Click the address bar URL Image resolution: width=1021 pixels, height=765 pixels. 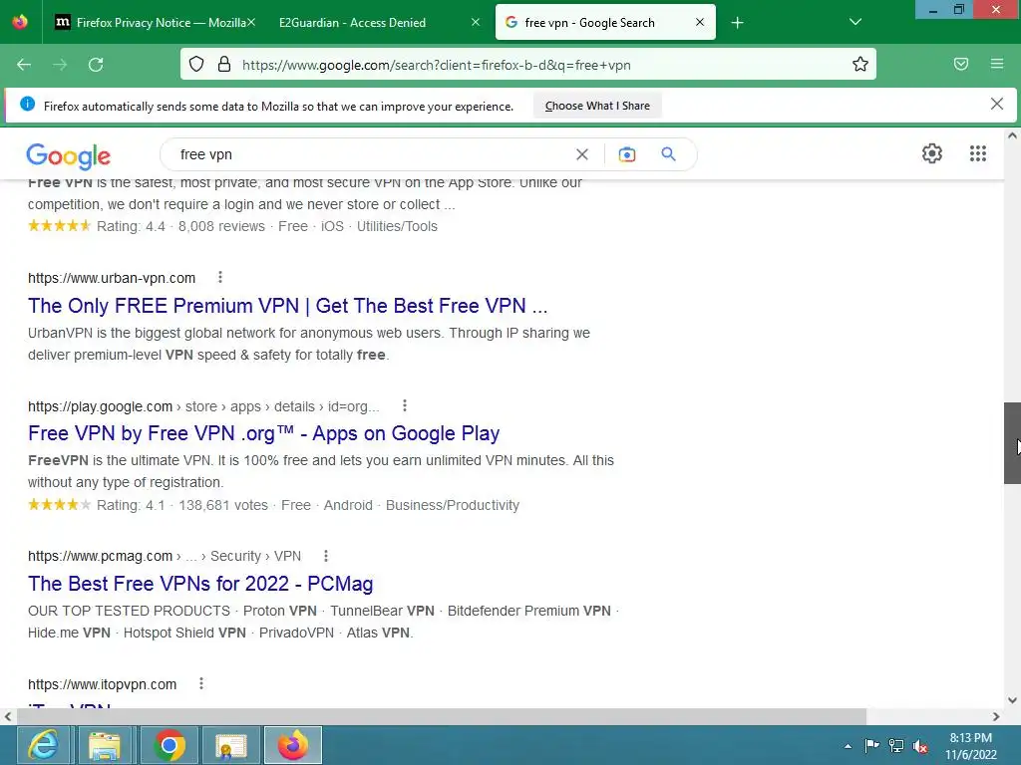pos(437,65)
